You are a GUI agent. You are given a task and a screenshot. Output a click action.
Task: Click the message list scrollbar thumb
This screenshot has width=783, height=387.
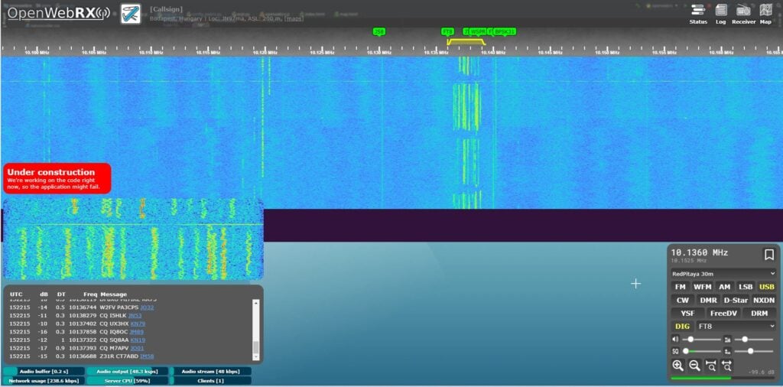click(255, 347)
